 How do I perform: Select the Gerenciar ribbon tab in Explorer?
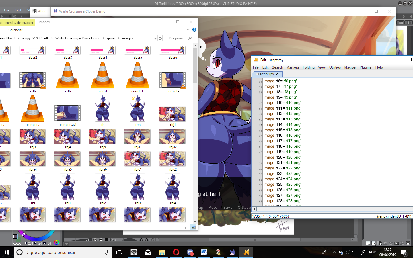(15, 30)
